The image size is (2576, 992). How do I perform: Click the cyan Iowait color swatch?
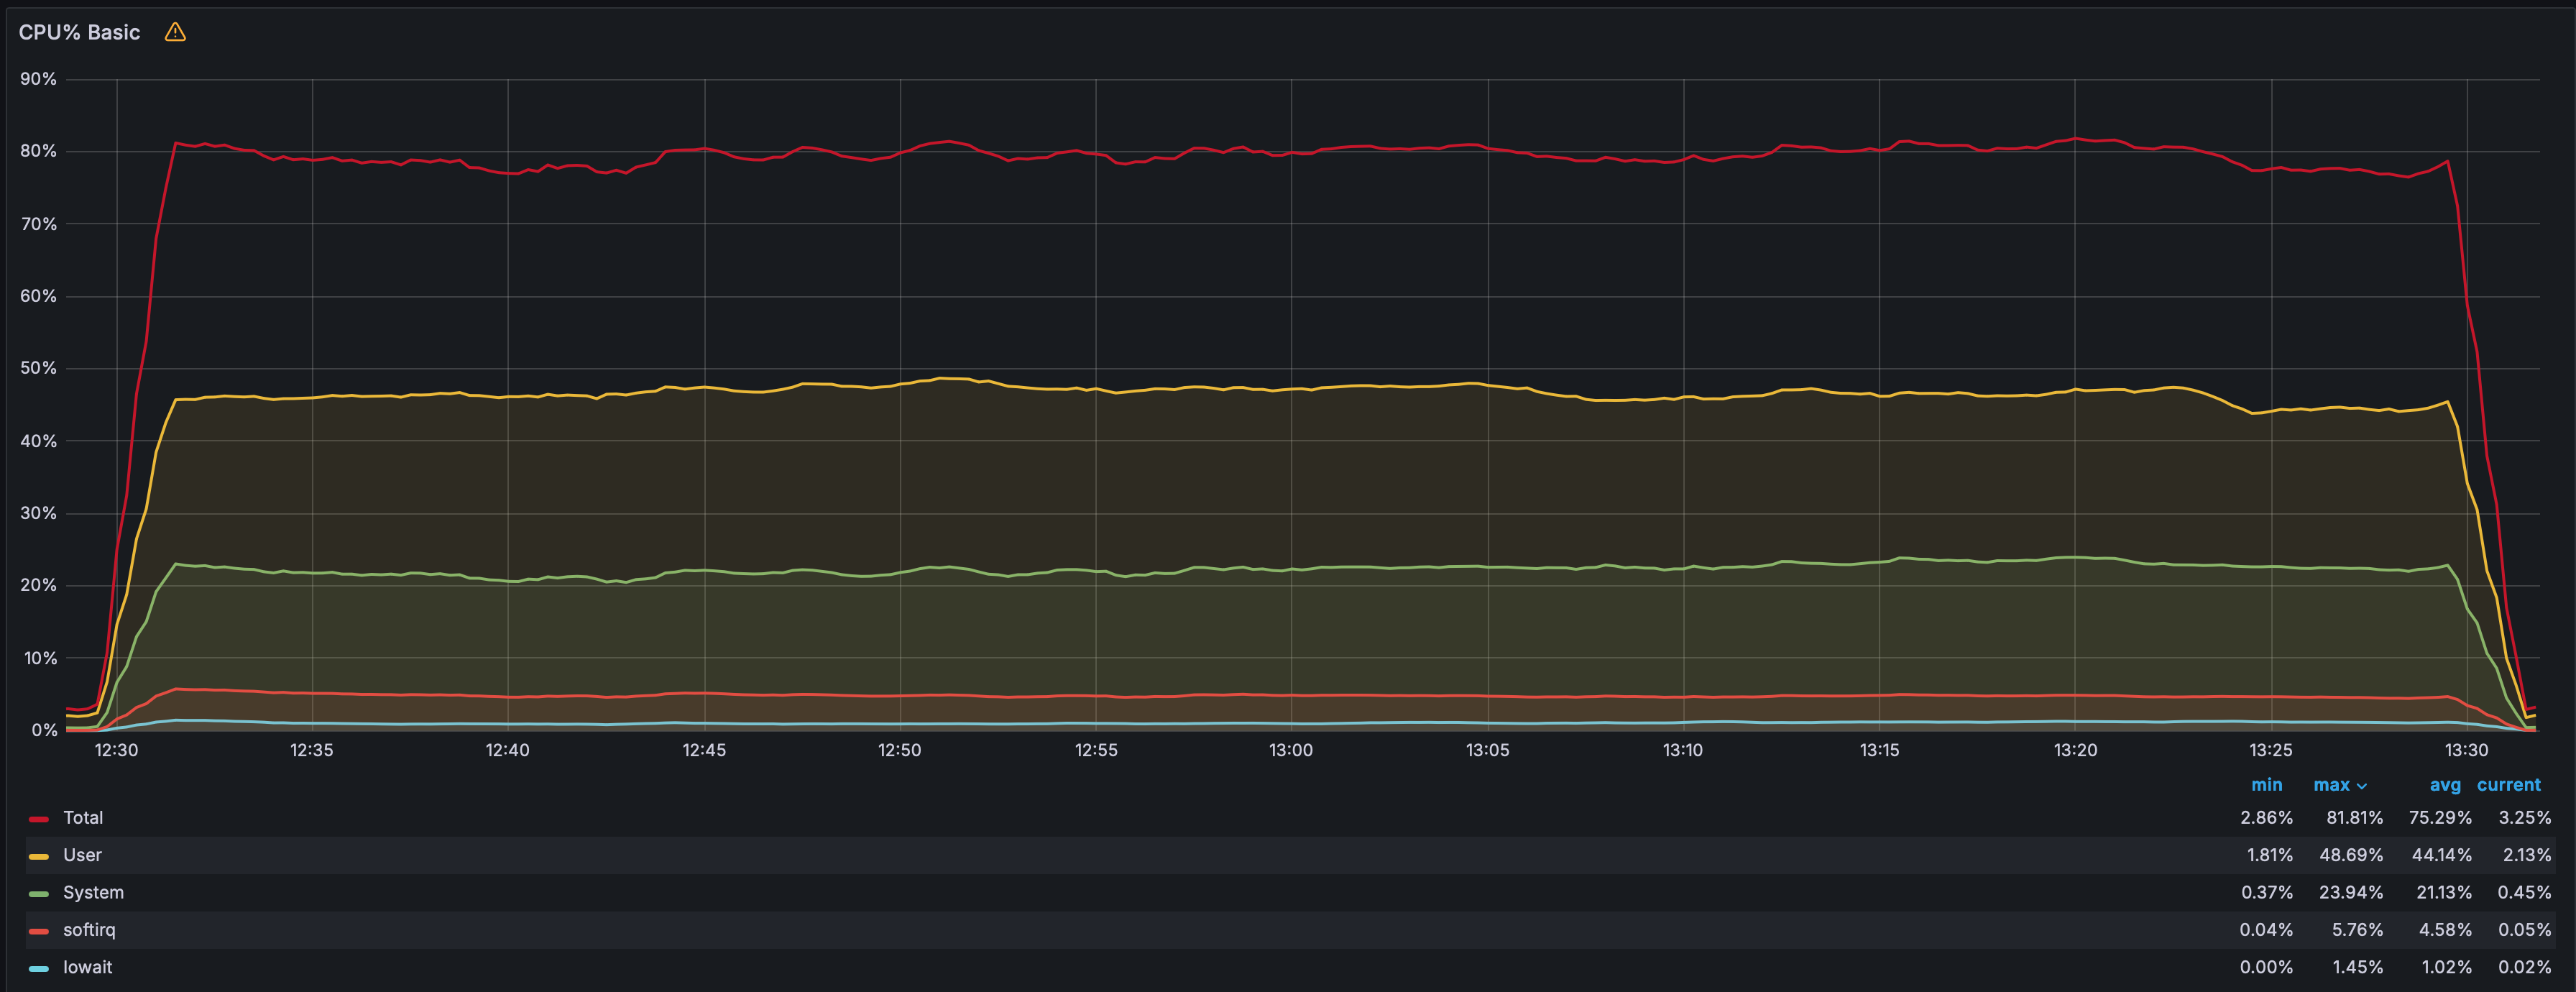pyautogui.click(x=39, y=968)
